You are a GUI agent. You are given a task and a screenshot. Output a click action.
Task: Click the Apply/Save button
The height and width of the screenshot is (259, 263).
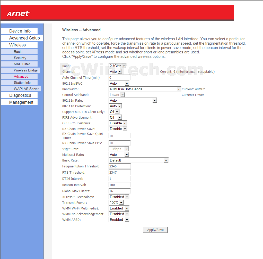tap(155, 230)
